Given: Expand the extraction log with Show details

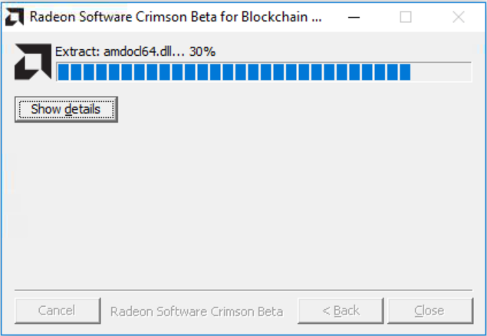Looking at the screenshot, I should coord(66,110).
